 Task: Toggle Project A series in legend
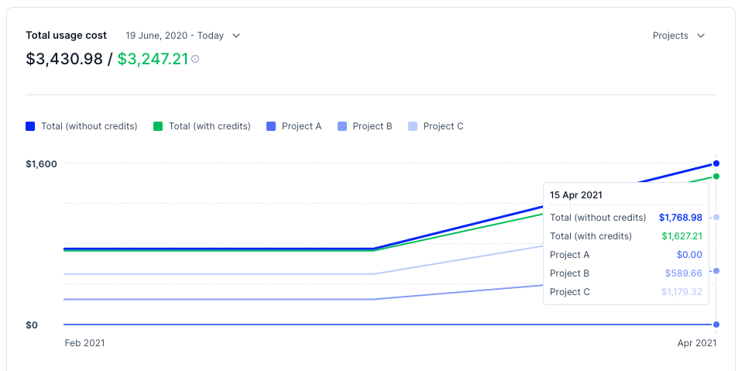(301, 126)
